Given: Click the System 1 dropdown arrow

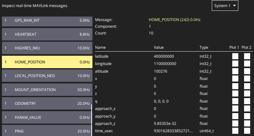Looking at the screenshot, I should point(234,6).
